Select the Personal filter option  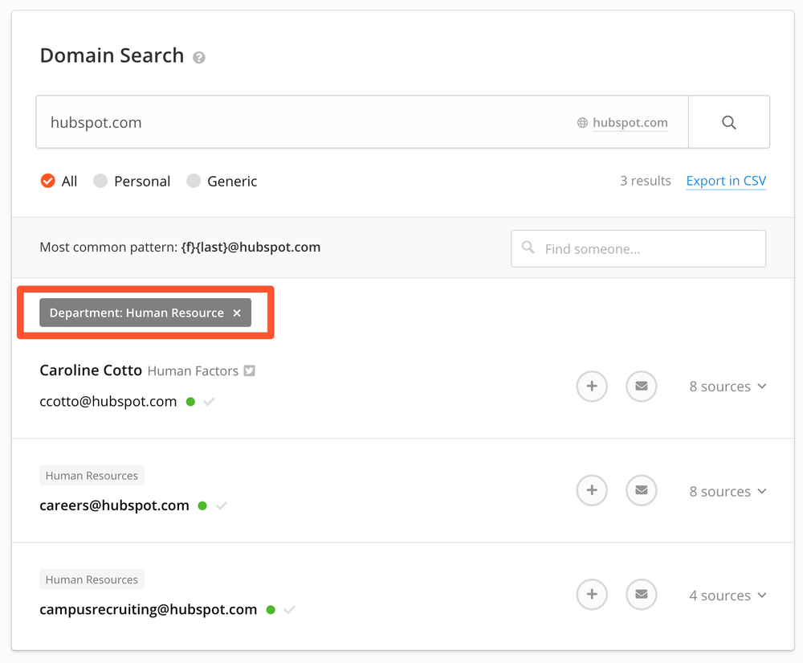pos(100,181)
